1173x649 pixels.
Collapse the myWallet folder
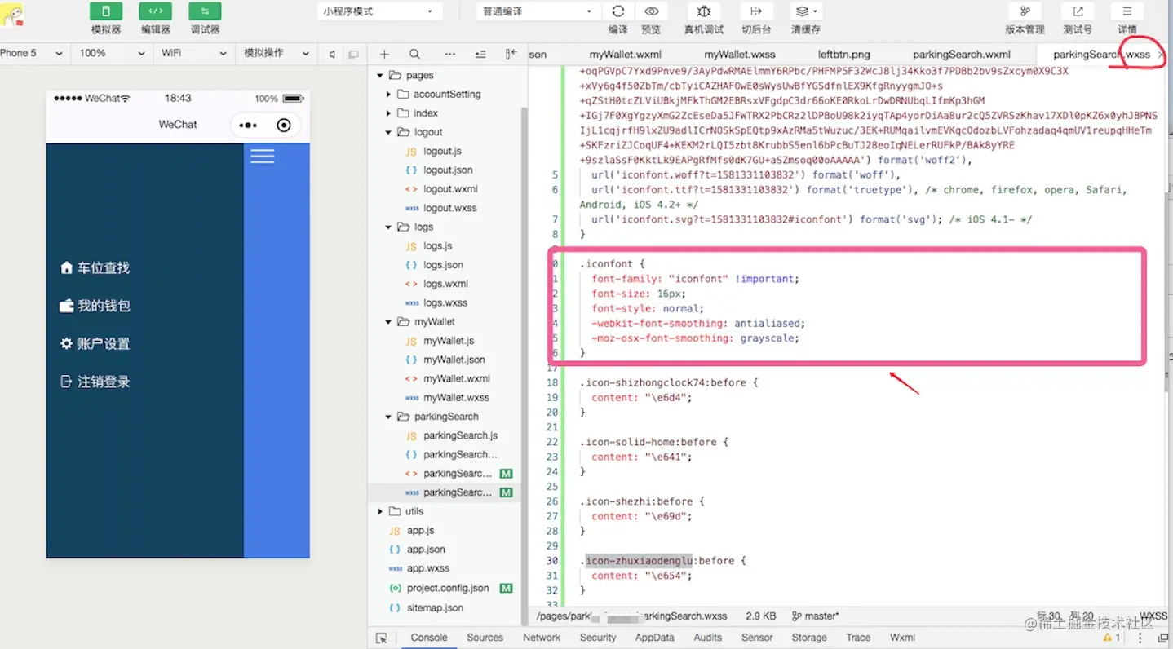pos(389,322)
